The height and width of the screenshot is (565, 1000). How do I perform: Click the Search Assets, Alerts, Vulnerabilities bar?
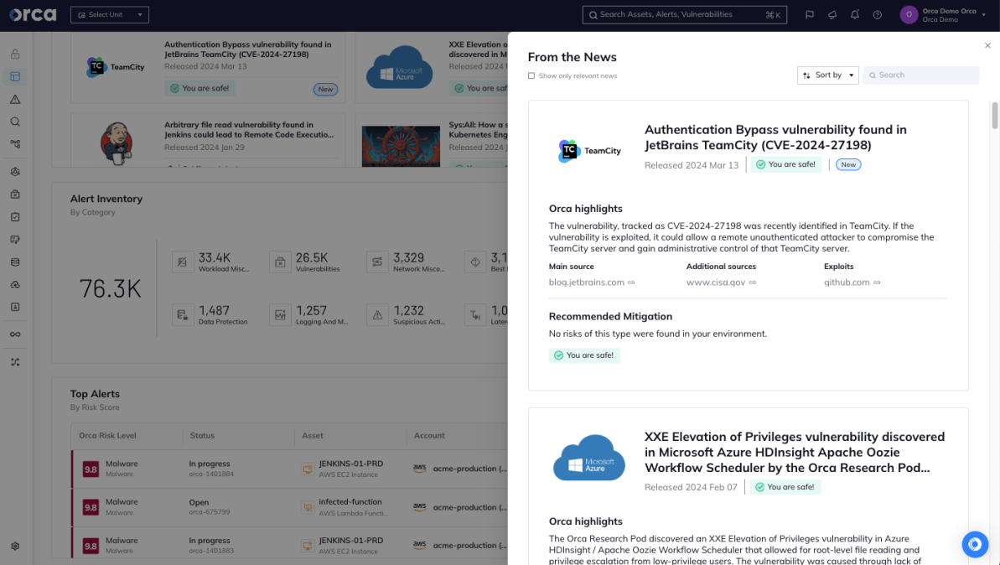point(684,15)
